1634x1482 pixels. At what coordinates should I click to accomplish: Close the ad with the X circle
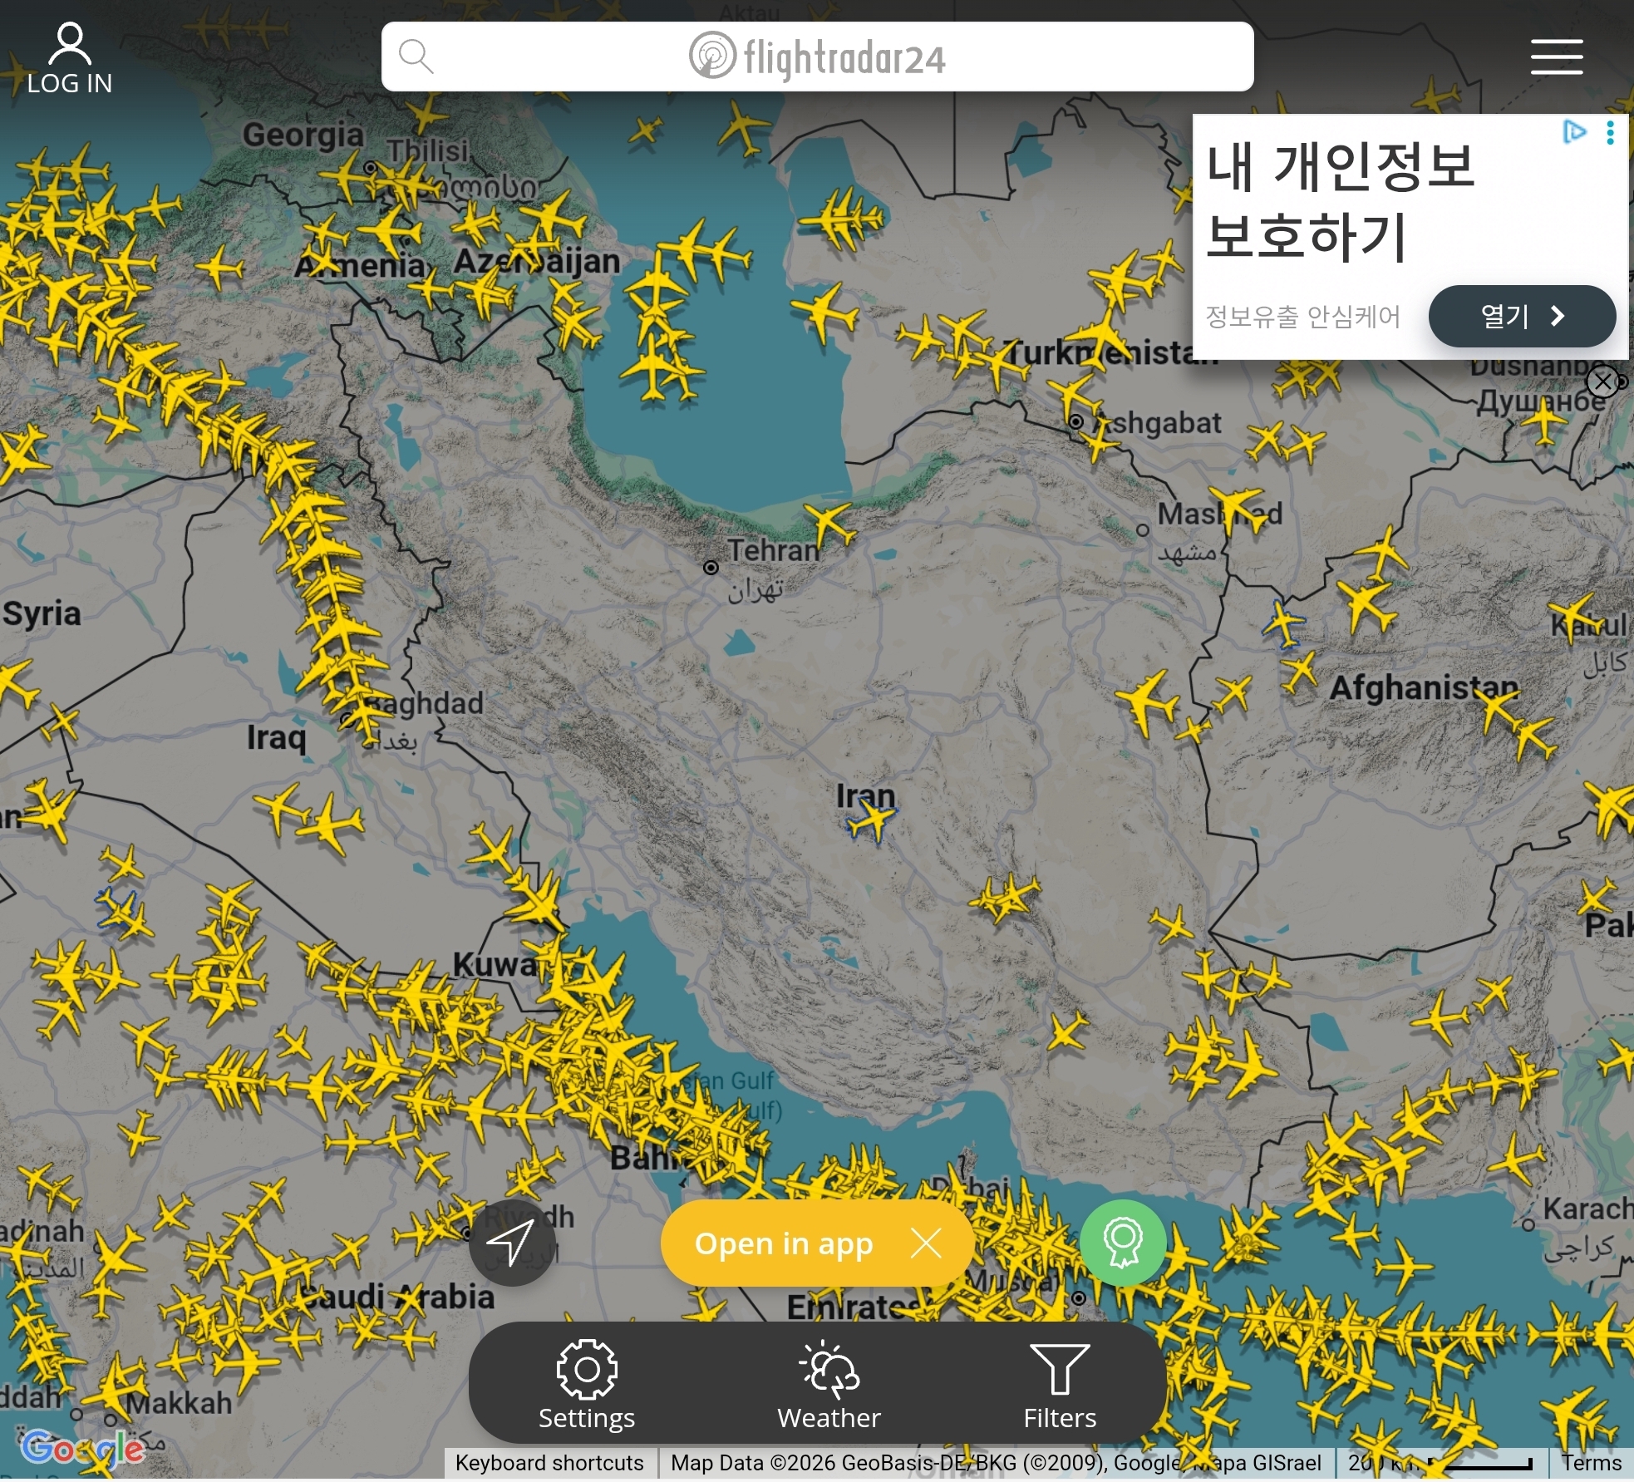pos(1602,382)
